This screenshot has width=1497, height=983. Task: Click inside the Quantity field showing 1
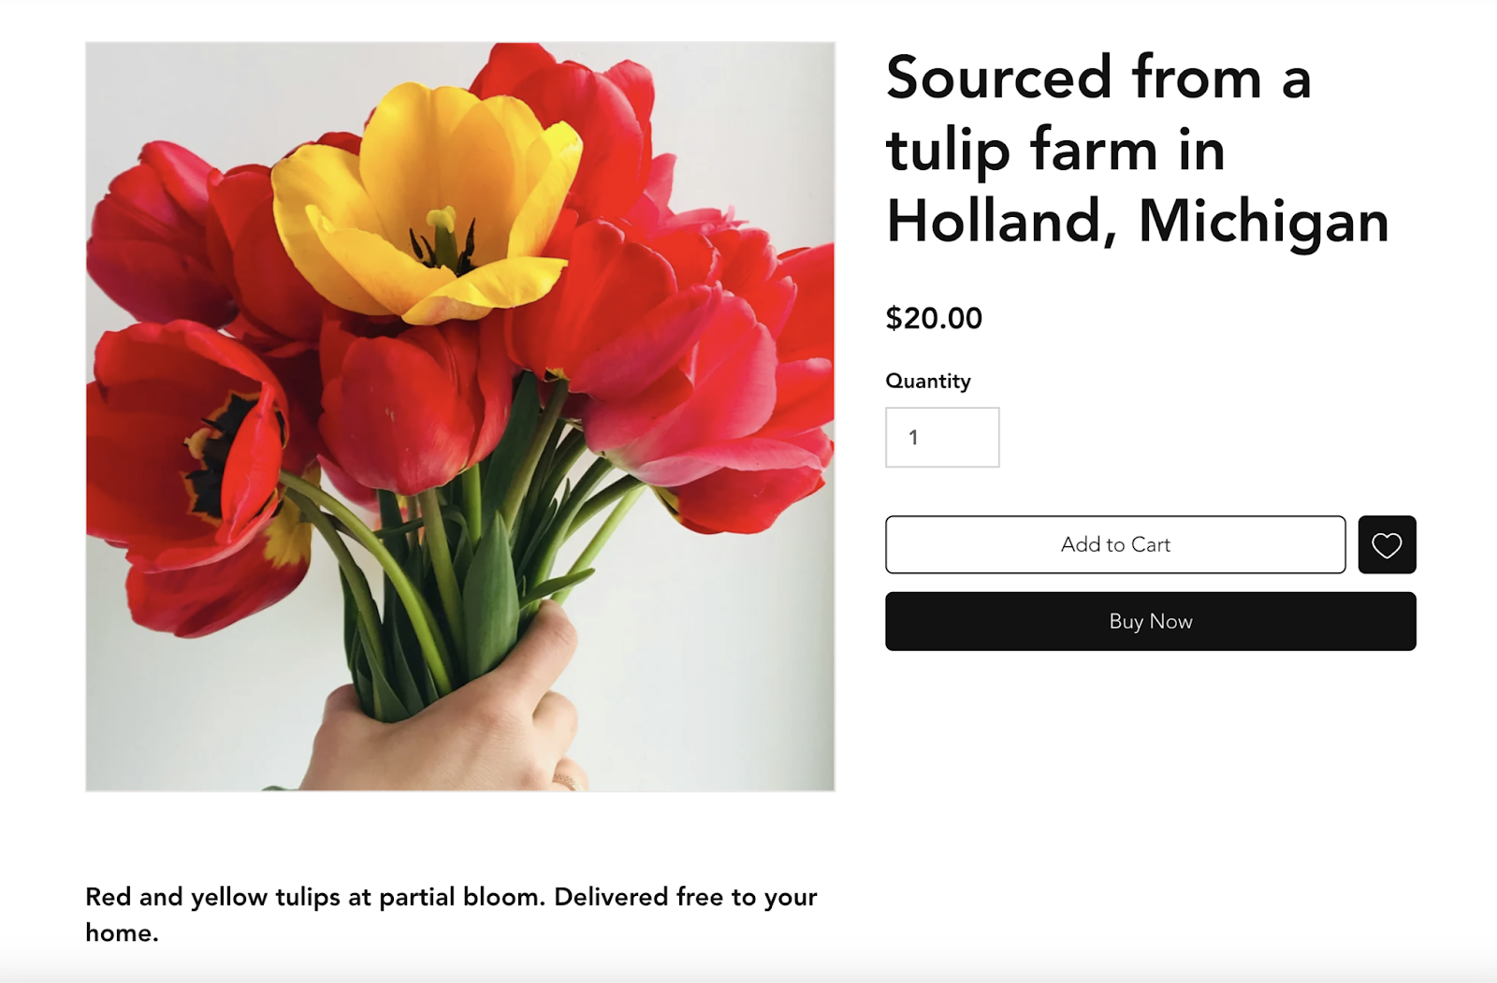941,436
